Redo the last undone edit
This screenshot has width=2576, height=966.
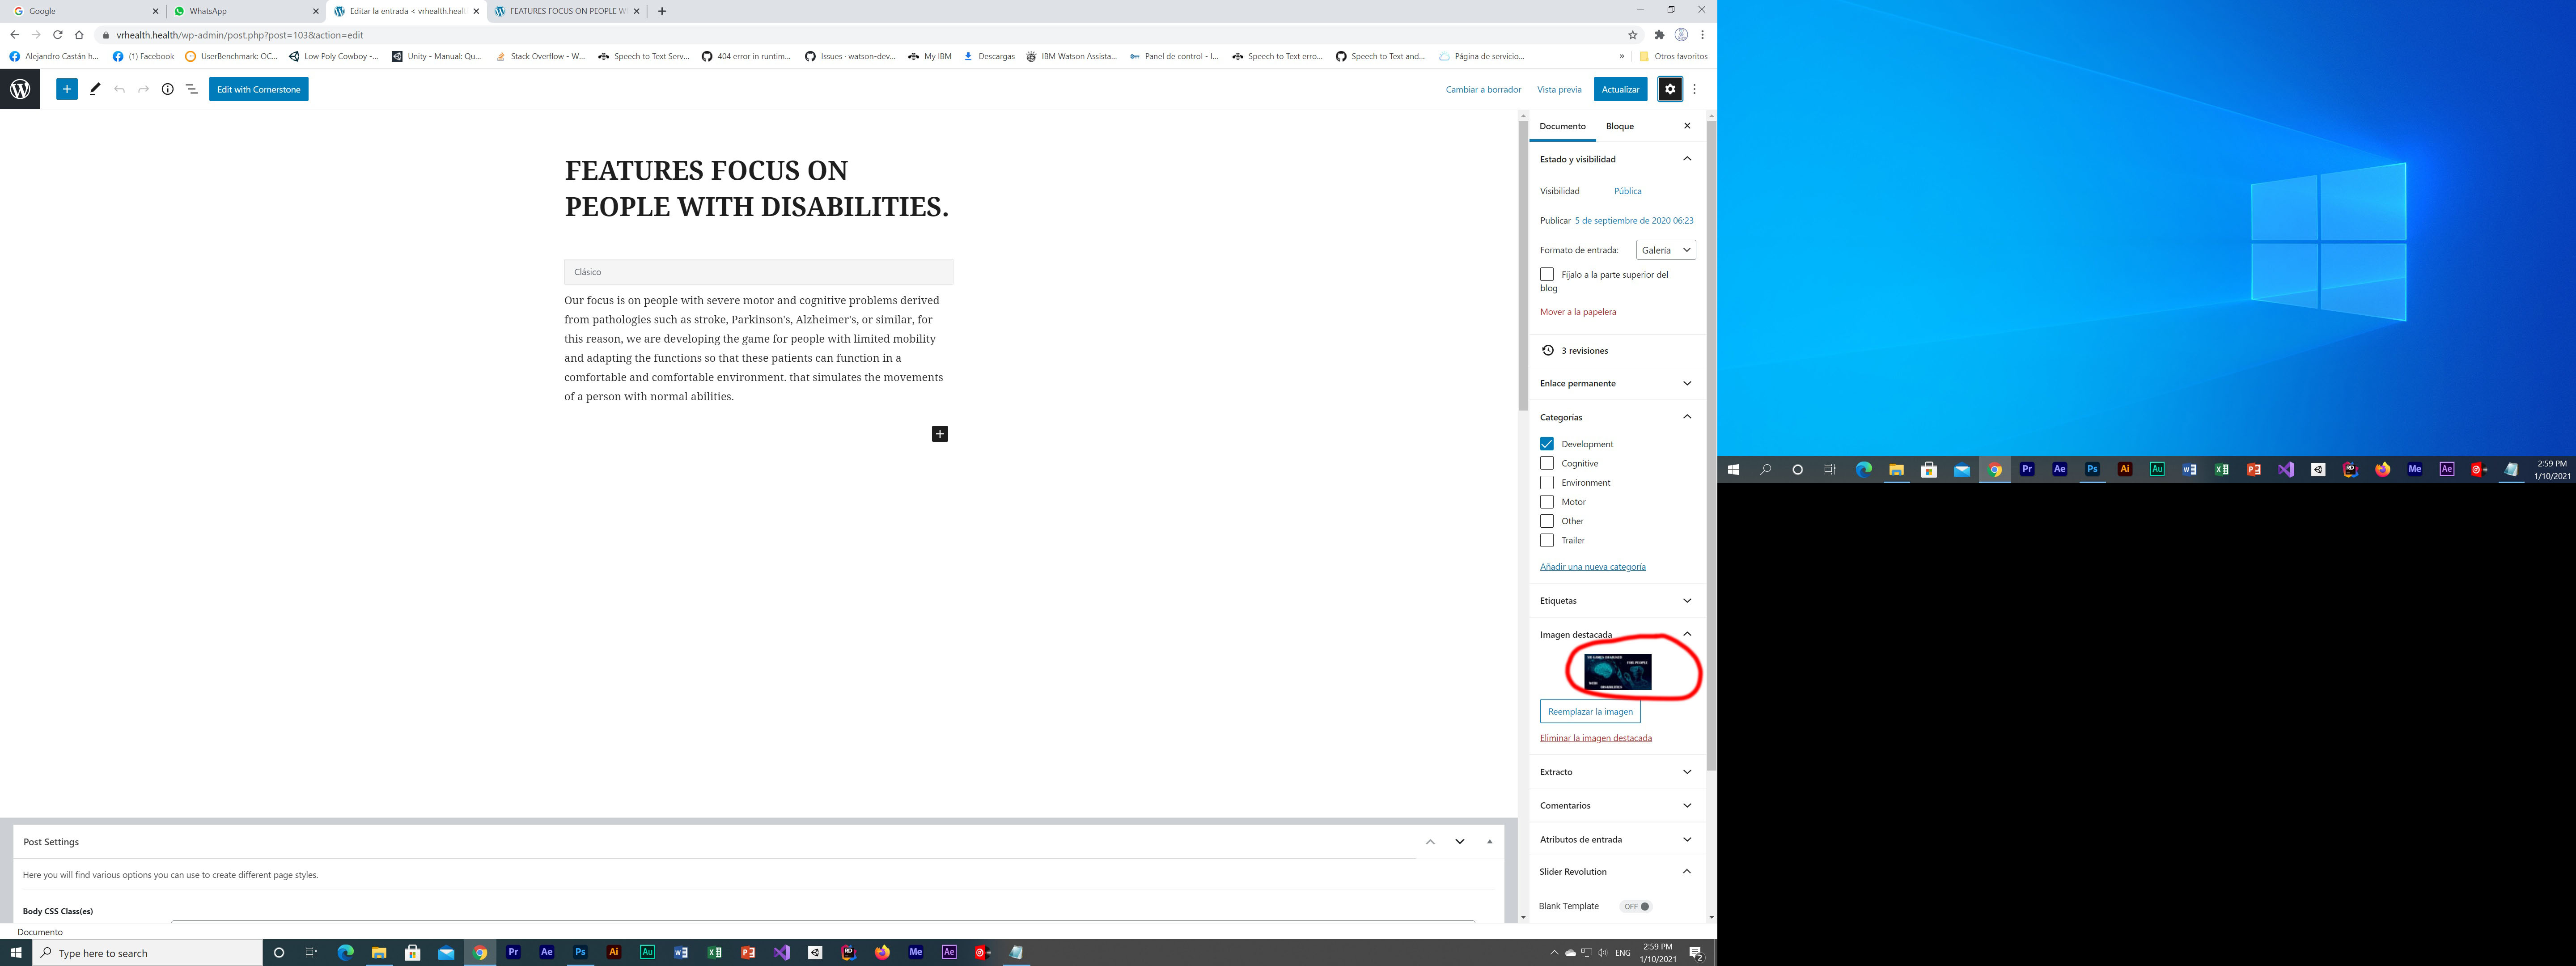click(143, 89)
